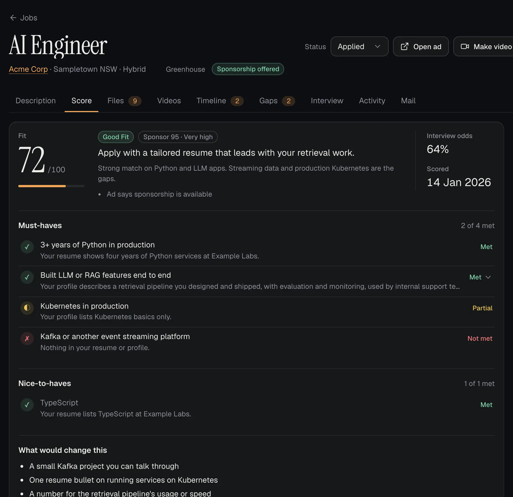Click the 72 fit score number
The height and width of the screenshot is (497, 513).
point(32,160)
